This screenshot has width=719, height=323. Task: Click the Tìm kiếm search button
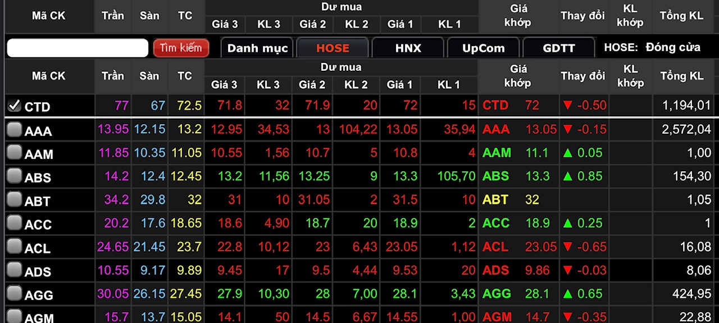click(x=181, y=48)
